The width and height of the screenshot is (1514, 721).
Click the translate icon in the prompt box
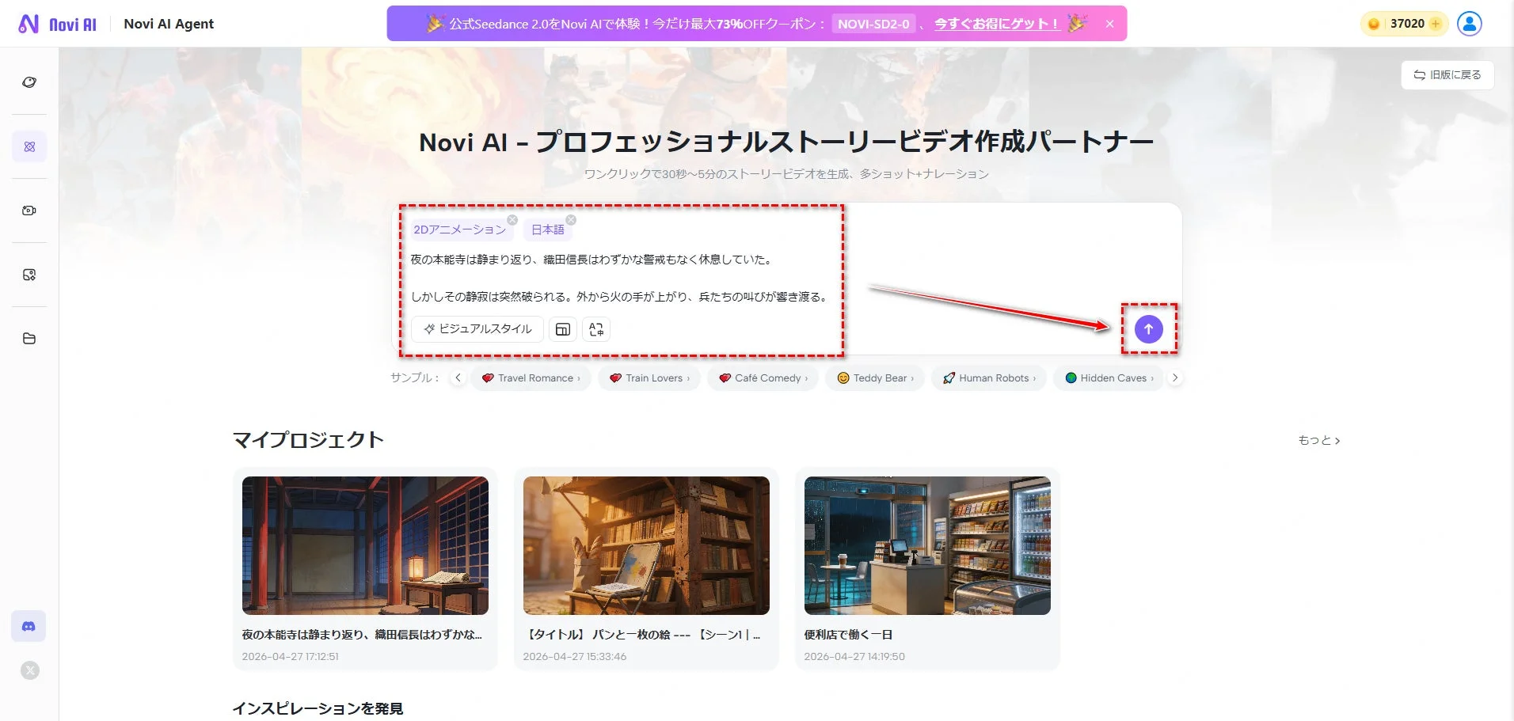pyautogui.click(x=596, y=328)
